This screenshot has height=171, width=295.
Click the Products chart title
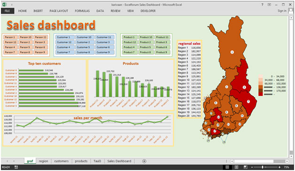(131, 63)
